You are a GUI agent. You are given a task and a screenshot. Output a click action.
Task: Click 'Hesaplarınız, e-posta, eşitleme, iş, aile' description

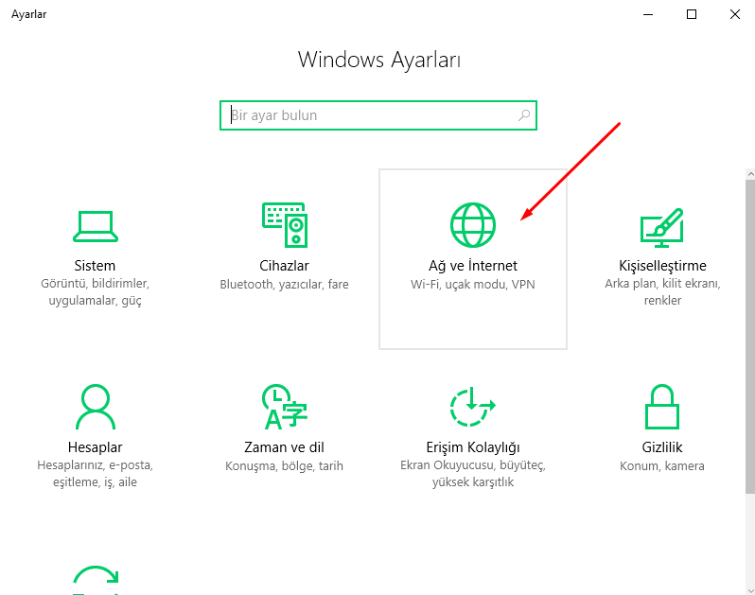pos(95,474)
